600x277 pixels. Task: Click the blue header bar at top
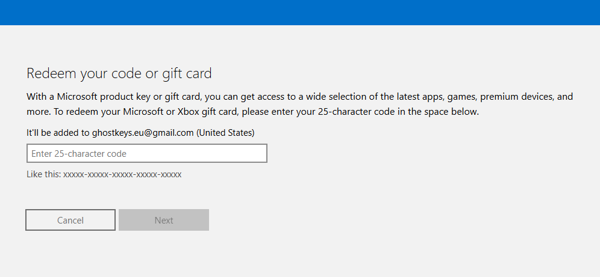(300, 12)
